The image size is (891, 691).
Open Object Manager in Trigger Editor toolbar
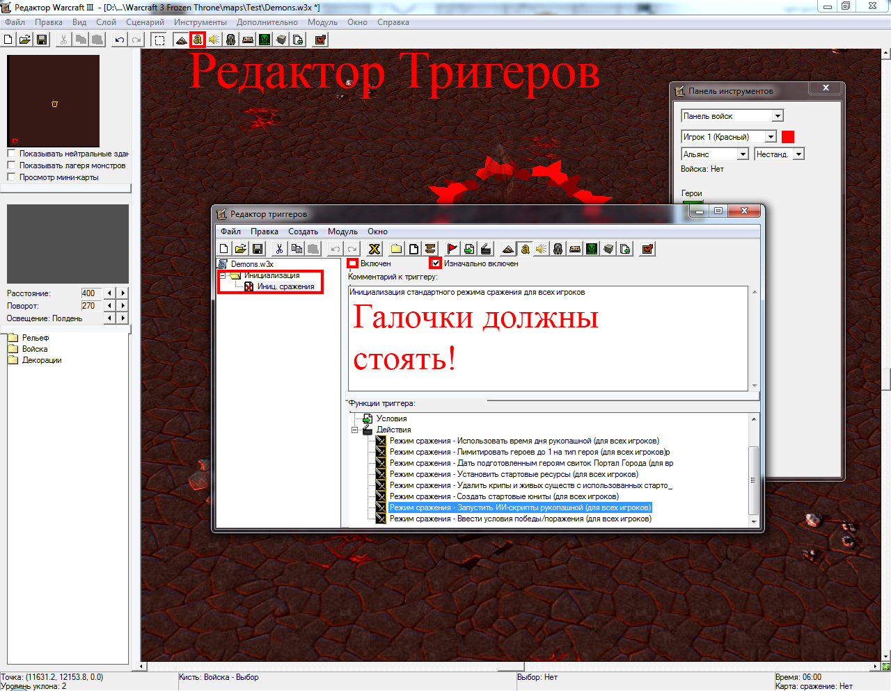click(608, 249)
